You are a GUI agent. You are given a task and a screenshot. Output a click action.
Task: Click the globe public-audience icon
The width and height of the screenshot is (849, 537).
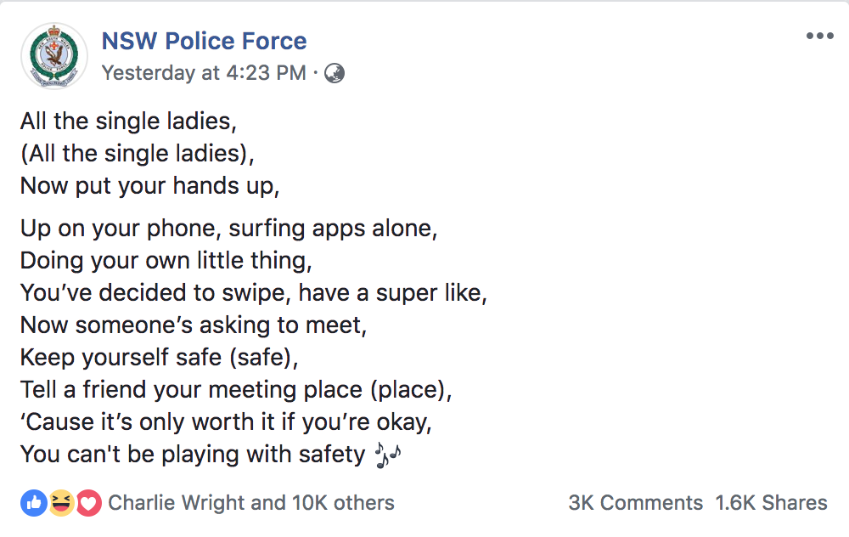pyautogui.click(x=335, y=73)
